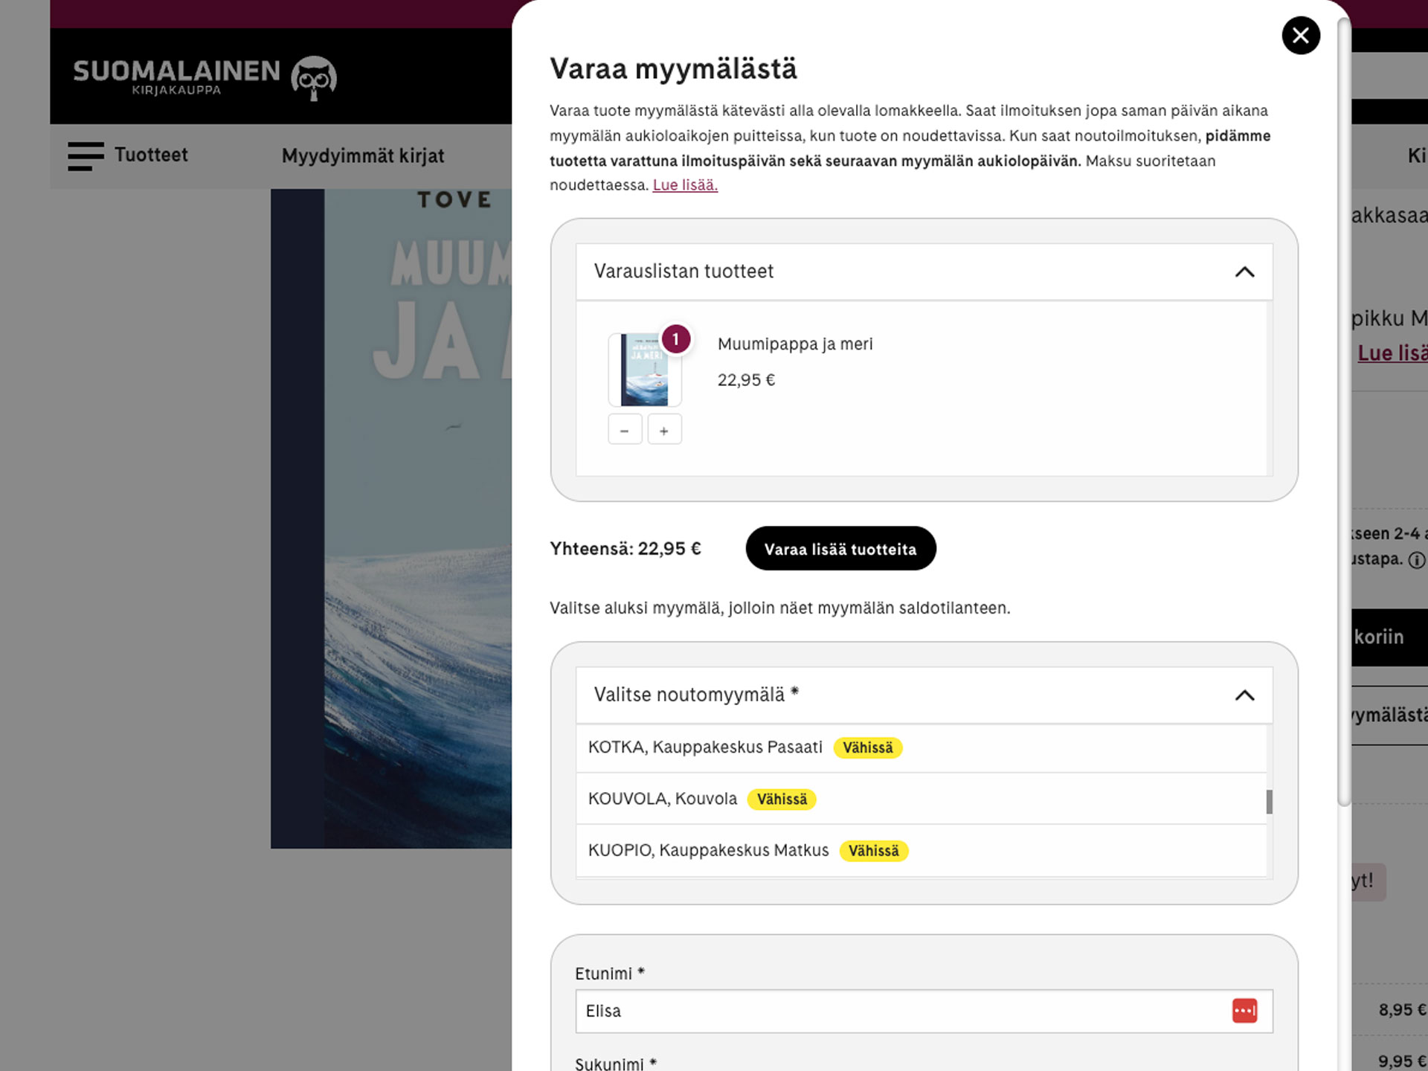Open the hamburger menu next to Tuotteet
The image size is (1428, 1071).
point(83,156)
